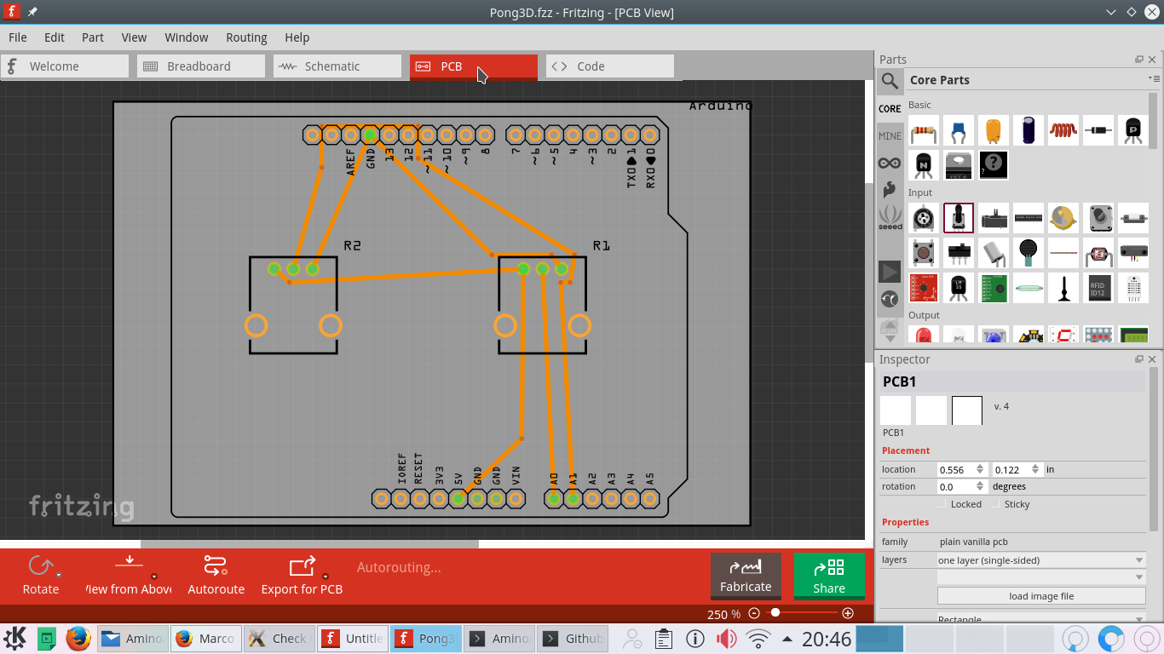Select the R1 part on PCB

pyautogui.click(x=543, y=305)
